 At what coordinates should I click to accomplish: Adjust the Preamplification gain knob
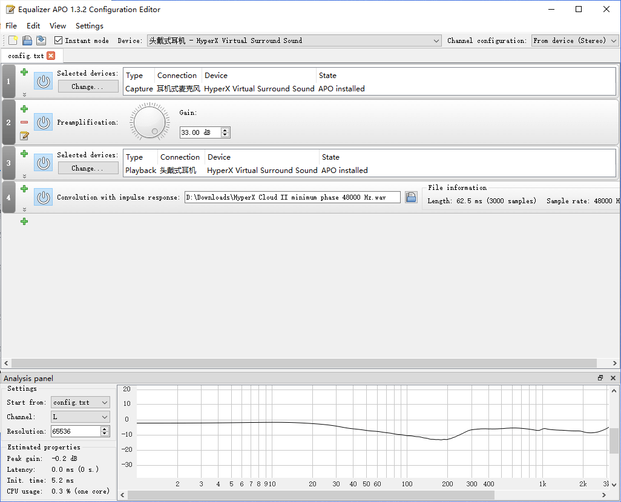point(149,122)
